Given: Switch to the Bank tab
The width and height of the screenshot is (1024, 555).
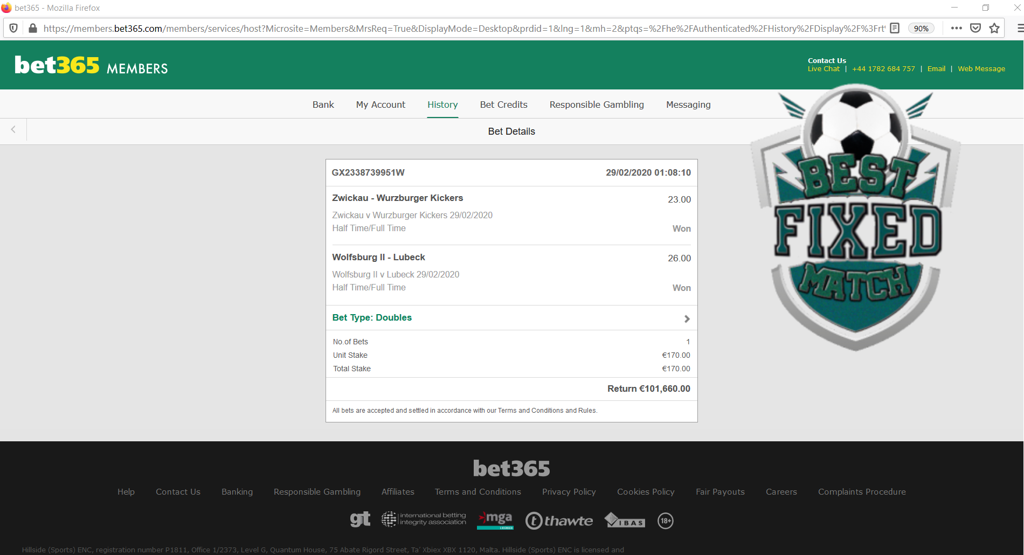Looking at the screenshot, I should click(x=323, y=105).
